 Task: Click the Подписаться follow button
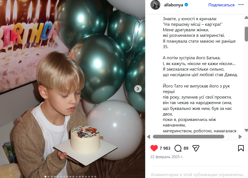[x=221, y=5]
